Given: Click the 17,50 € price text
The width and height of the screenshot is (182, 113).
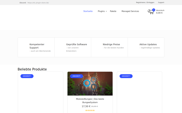Looking at the screenshot, I should [86, 106].
